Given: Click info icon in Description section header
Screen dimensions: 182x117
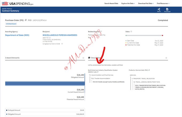Looking at the screenshot, I should (166, 58).
